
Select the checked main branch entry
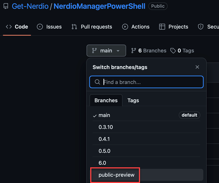[146, 115]
